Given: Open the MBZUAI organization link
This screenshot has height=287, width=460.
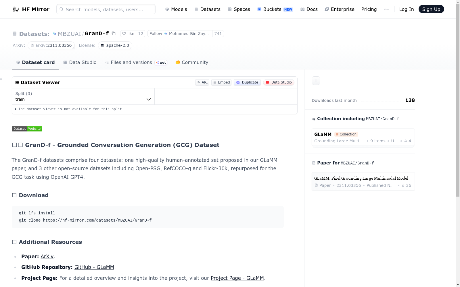Looking at the screenshot, I should (69, 34).
